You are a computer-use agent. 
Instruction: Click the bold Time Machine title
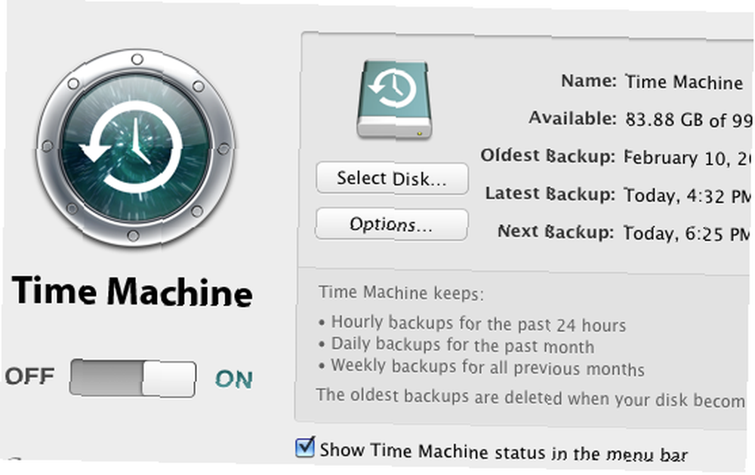click(132, 291)
